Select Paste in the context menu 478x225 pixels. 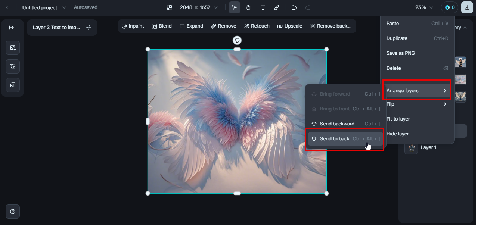418,23
